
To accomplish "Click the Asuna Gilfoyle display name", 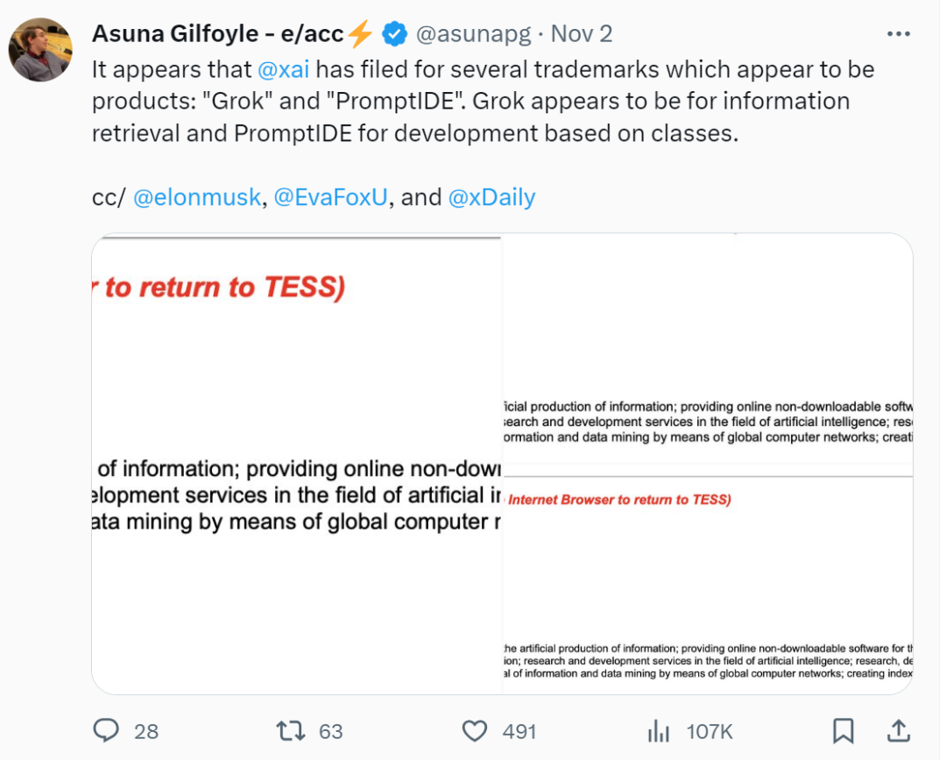I will coord(218,34).
